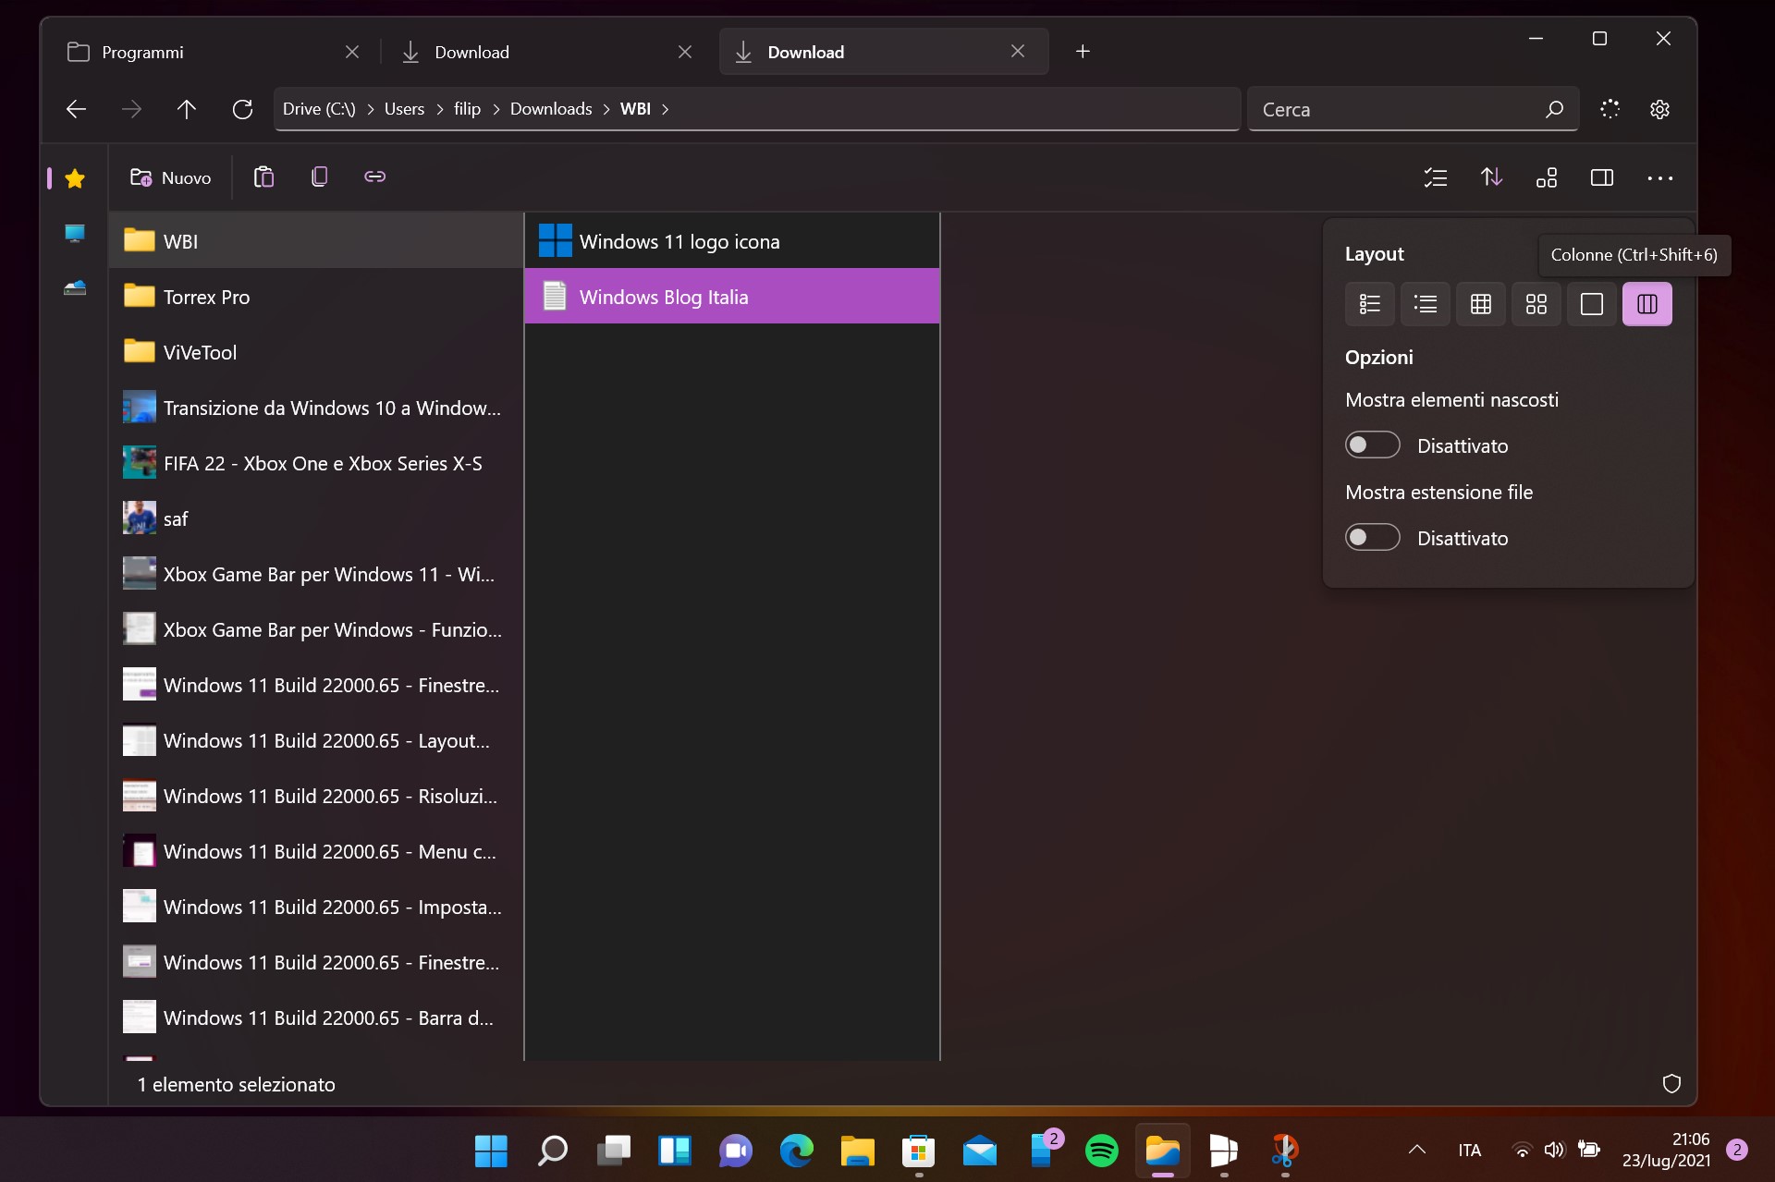This screenshot has height=1182, width=1775.
Task: Select the Details layout option
Action: 1370,304
